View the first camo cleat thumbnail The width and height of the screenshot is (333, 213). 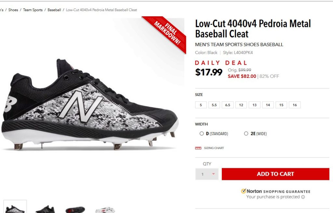(15, 208)
